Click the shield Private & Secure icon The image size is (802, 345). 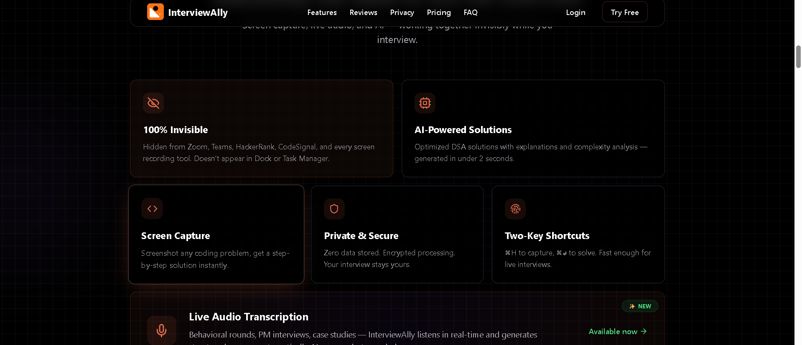[x=334, y=209]
